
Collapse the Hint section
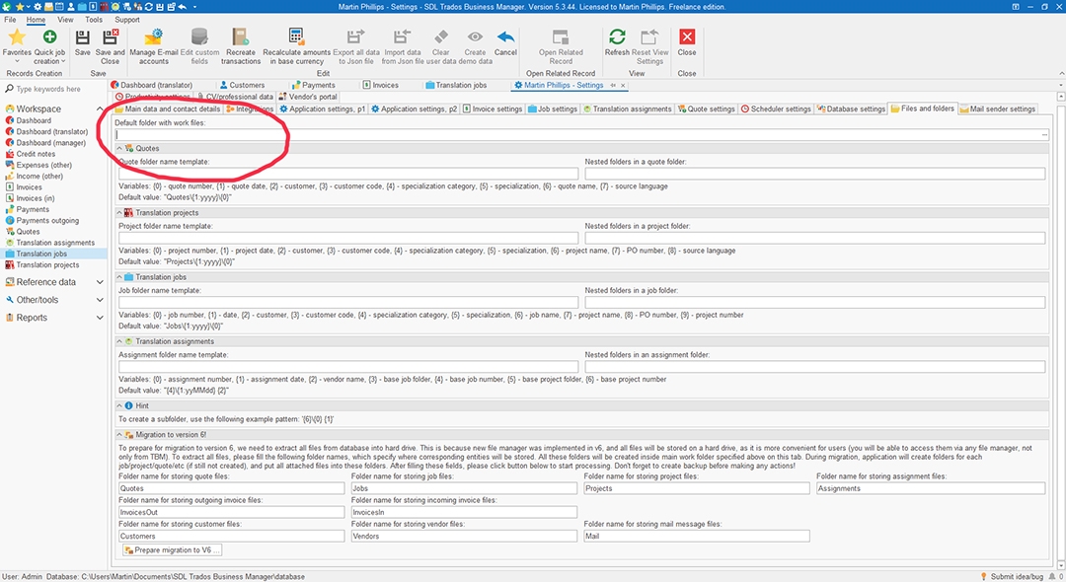(119, 405)
